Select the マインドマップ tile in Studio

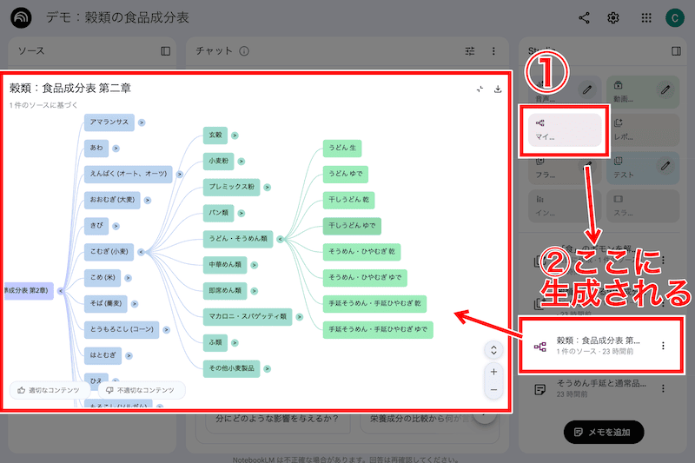560,130
